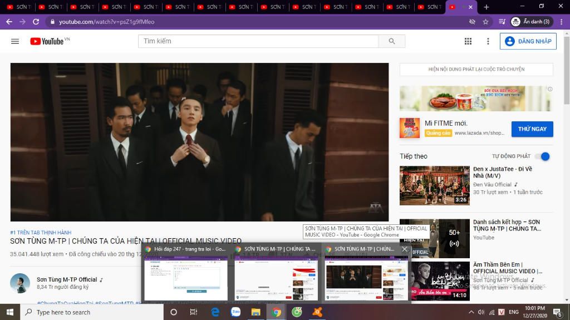Viewport: 570px width, 320px height.
Task: Click the browser forward arrow
Action: pyautogui.click(x=22, y=22)
